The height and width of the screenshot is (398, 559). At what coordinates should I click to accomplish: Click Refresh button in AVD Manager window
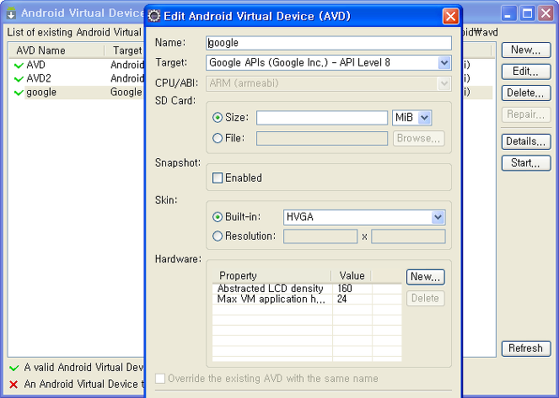tap(526, 348)
